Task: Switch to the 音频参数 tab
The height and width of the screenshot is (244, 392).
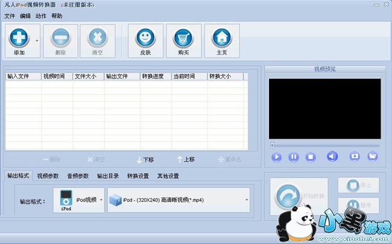Action: tap(78, 176)
